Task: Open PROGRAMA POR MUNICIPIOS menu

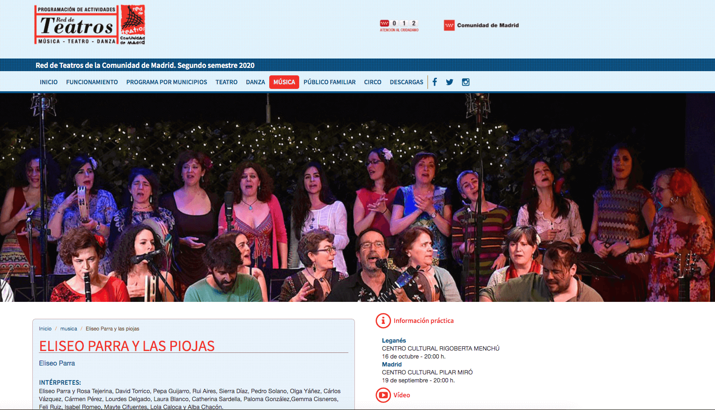Action: click(167, 82)
